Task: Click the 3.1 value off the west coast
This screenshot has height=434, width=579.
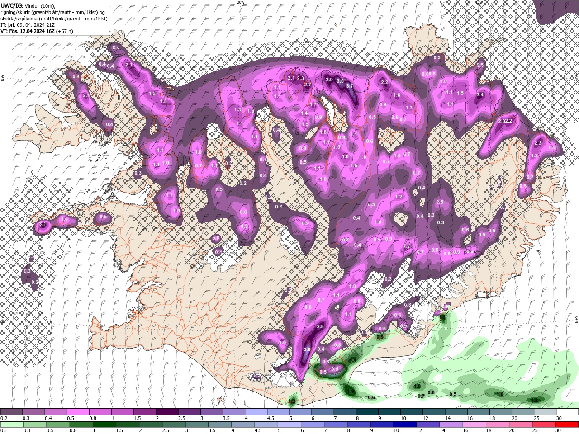Action: [43, 225]
